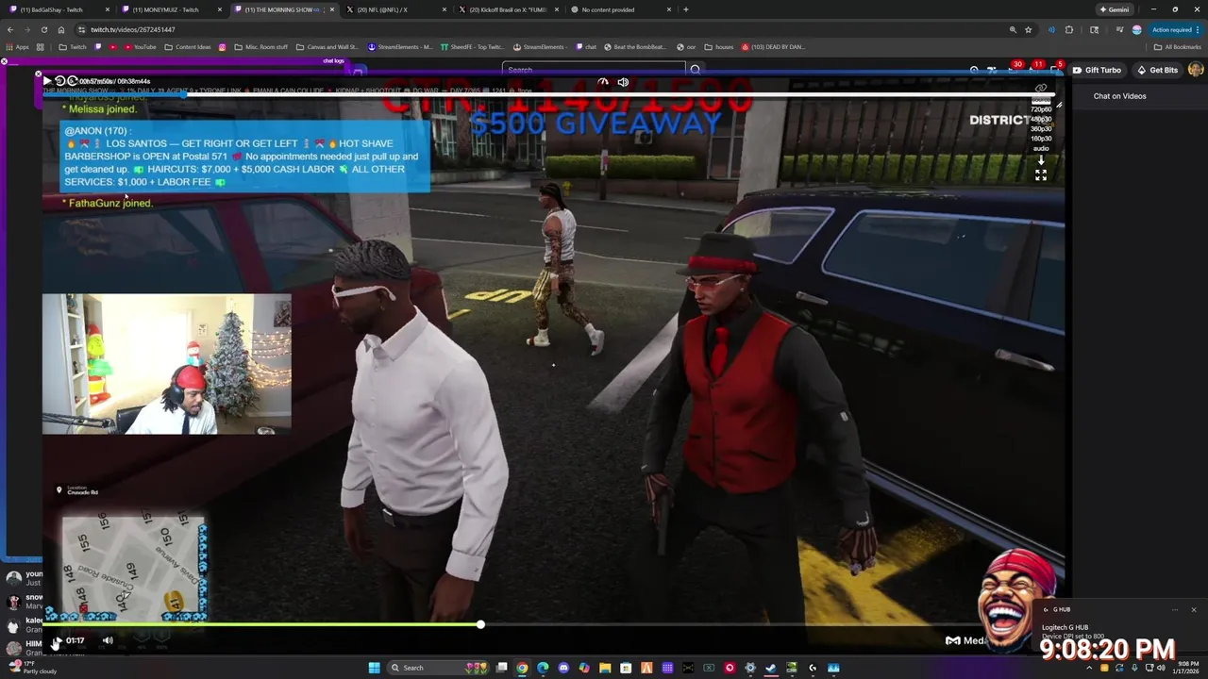This screenshot has height=679, width=1208.
Task: Go back in browser history
Action: tap(10, 29)
